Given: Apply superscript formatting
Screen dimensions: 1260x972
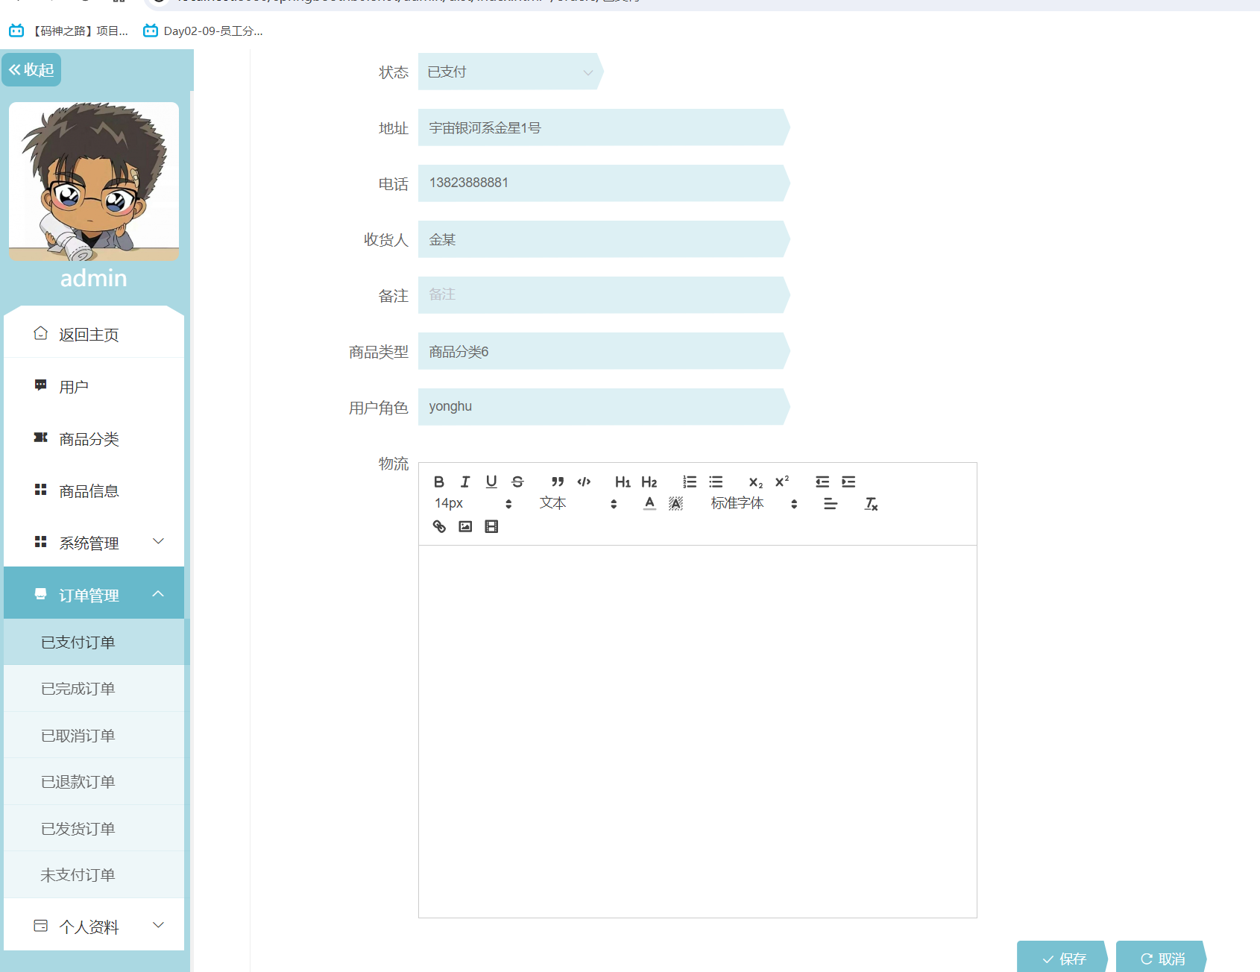Looking at the screenshot, I should click(x=782, y=482).
